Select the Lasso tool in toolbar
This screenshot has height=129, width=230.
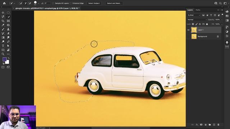click(3, 17)
